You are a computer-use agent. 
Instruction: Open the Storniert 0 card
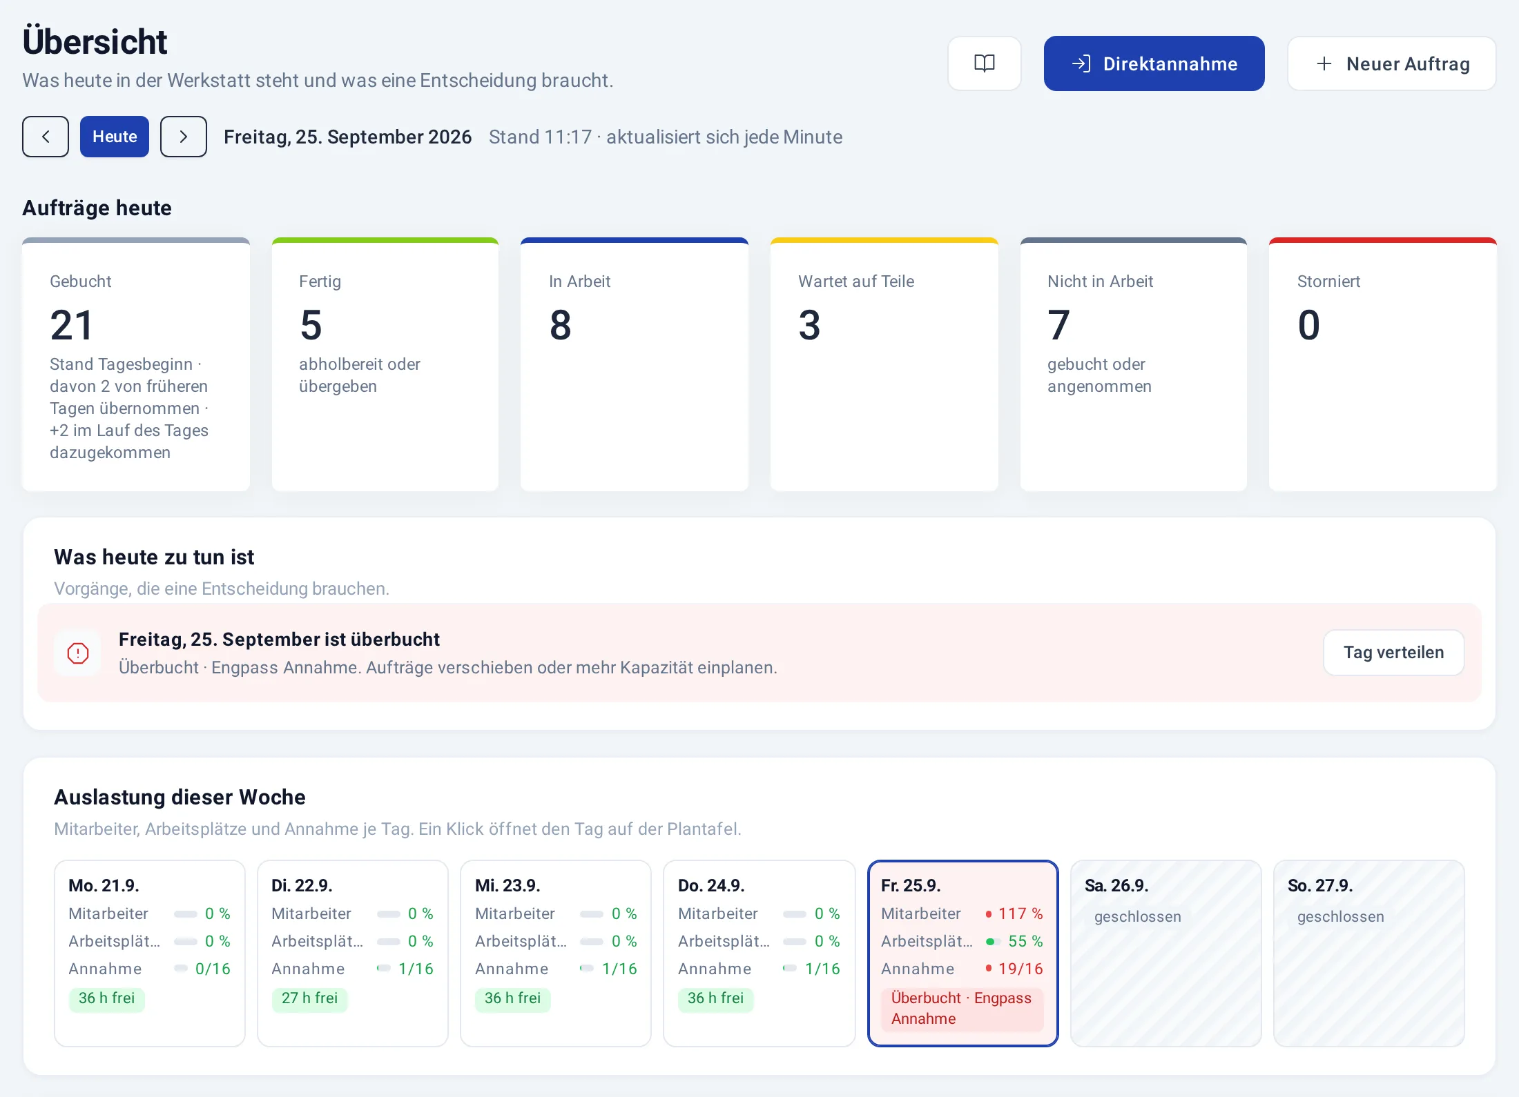(x=1383, y=364)
